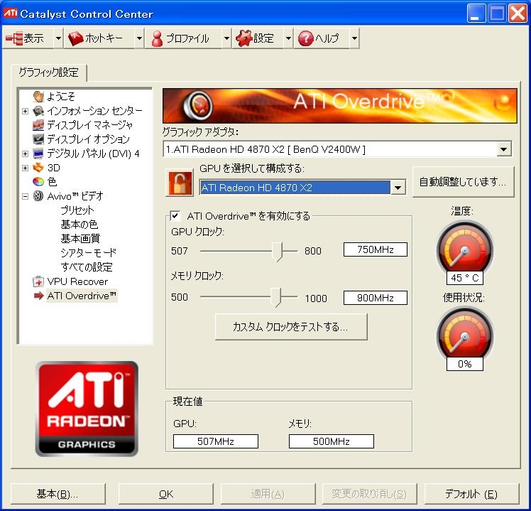This screenshot has width=531, height=511.
Task: Click the 使用状況 activity gauge
Action: pyautogui.click(x=465, y=333)
